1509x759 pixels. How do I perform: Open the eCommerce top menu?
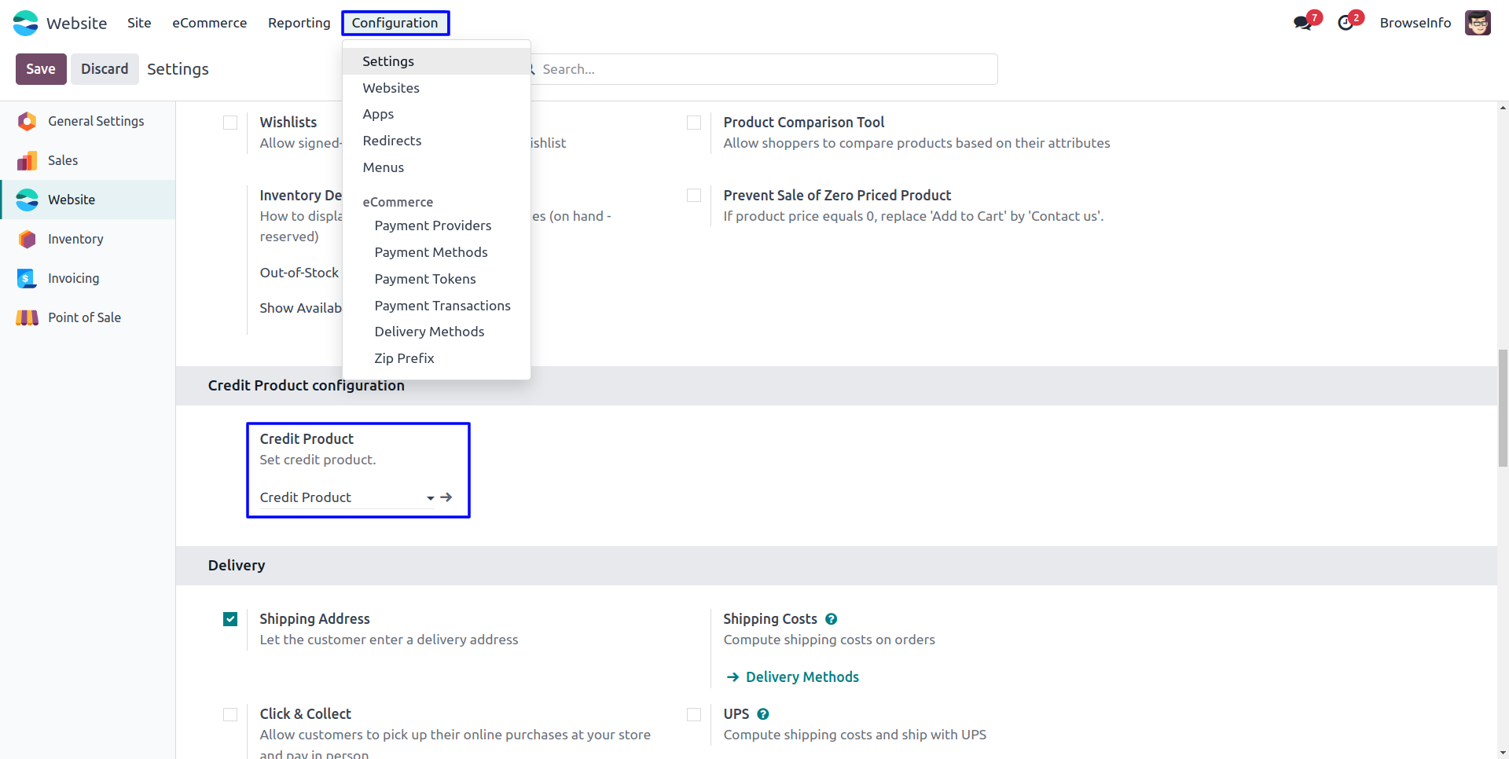209,23
